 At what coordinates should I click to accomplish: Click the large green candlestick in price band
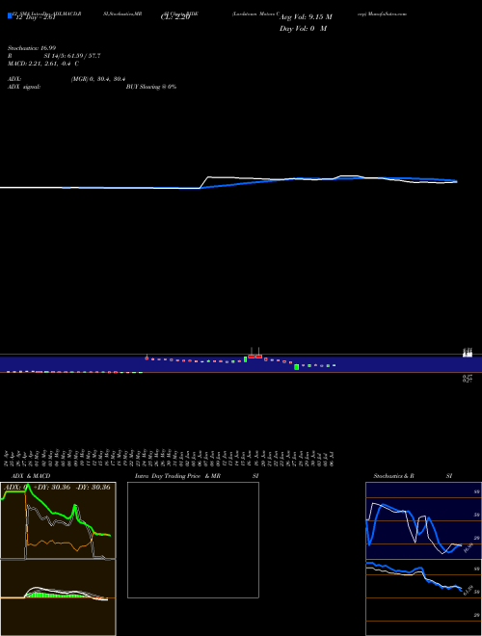point(297,367)
